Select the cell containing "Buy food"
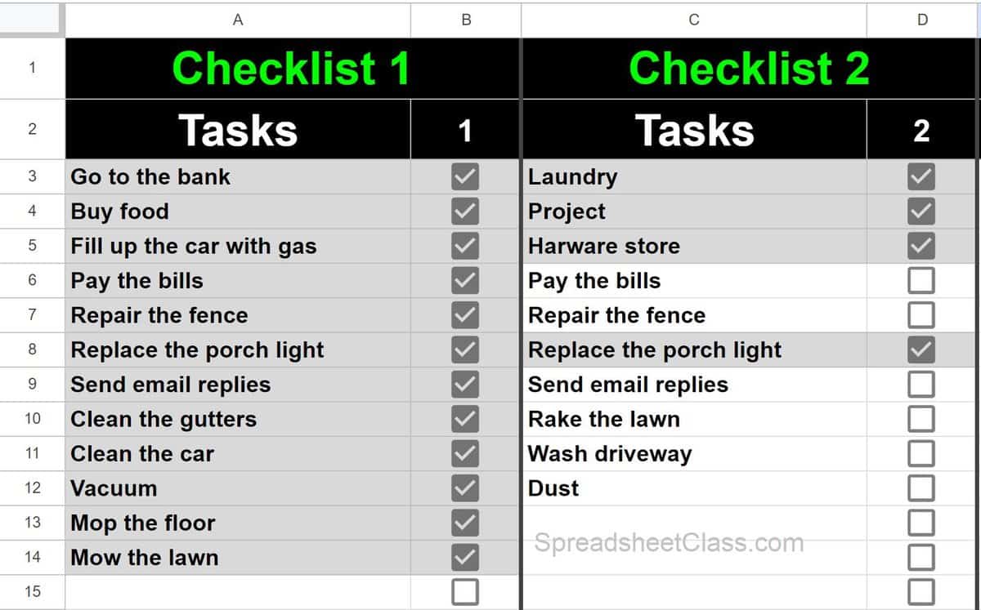 click(237, 211)
